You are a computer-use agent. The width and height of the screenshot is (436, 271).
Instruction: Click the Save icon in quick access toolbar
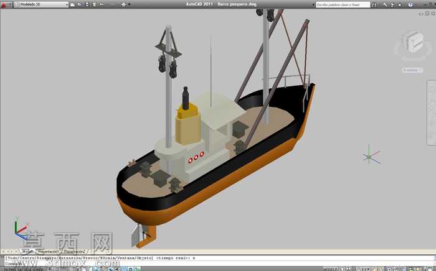click(87, 4)
